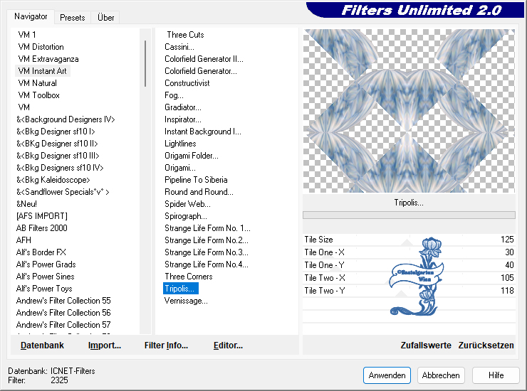Select AB Filters 2000 category
527x391 pixels.
pos(42,228)
